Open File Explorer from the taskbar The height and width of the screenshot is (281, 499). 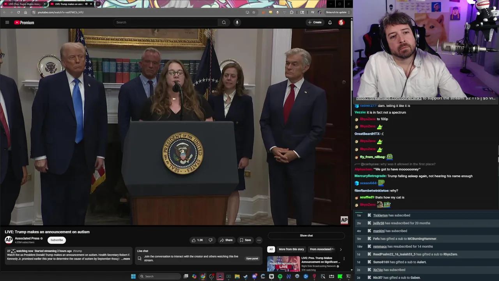237,276
